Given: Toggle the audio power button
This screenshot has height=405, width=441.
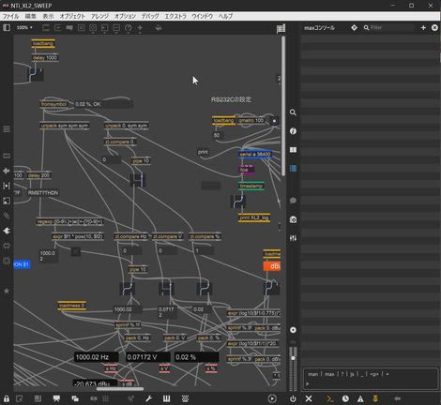Looking at the screenshot, I should [293, 398].
